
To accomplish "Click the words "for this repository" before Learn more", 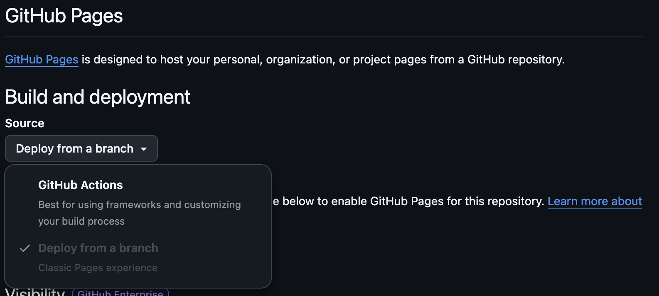I will (x=496, y=201).
